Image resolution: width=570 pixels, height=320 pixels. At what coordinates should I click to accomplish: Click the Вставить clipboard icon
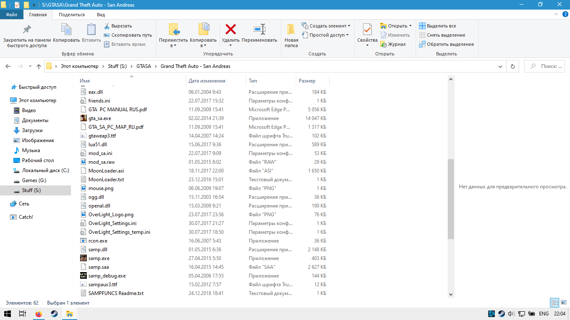pos(91,30)
